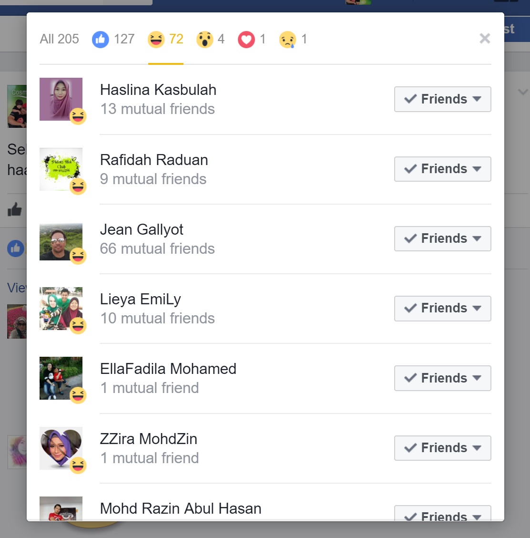Expand Friends menu beside Lieya EmiLy
Screen dimensions: 530x538
(x=443, y=308)
